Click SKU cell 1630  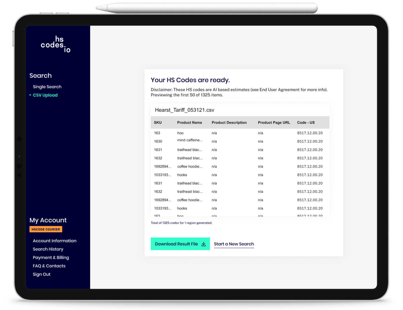158,141
